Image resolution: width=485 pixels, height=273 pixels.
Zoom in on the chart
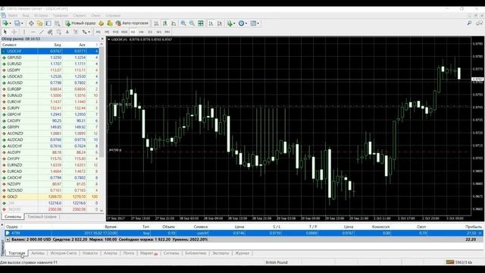click(x=183, y=24)
